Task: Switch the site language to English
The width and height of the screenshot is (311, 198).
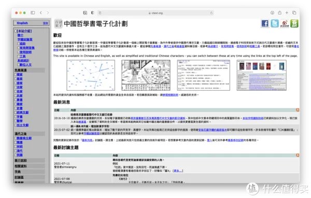Action: (x=22, y=23)
